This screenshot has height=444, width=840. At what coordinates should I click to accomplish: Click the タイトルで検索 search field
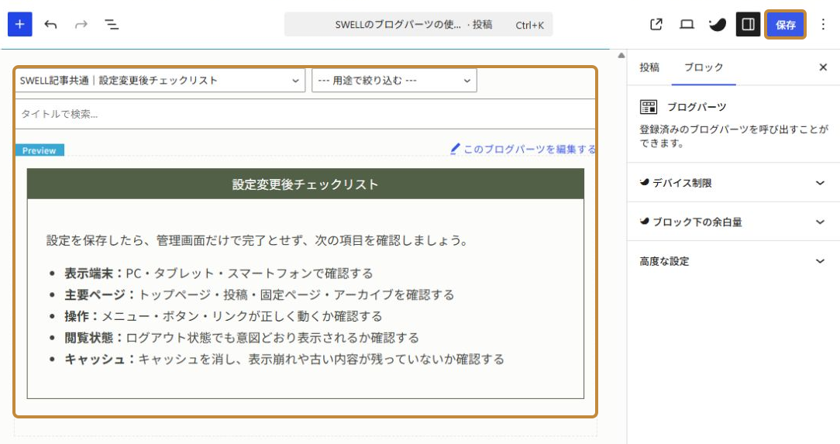click(x=305, y=114)
